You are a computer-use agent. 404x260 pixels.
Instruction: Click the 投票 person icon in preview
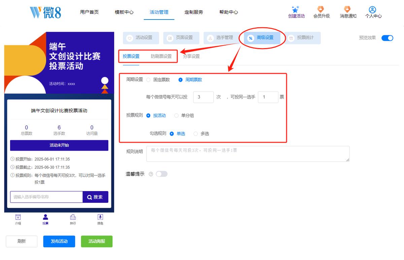[x=45, y=217]
